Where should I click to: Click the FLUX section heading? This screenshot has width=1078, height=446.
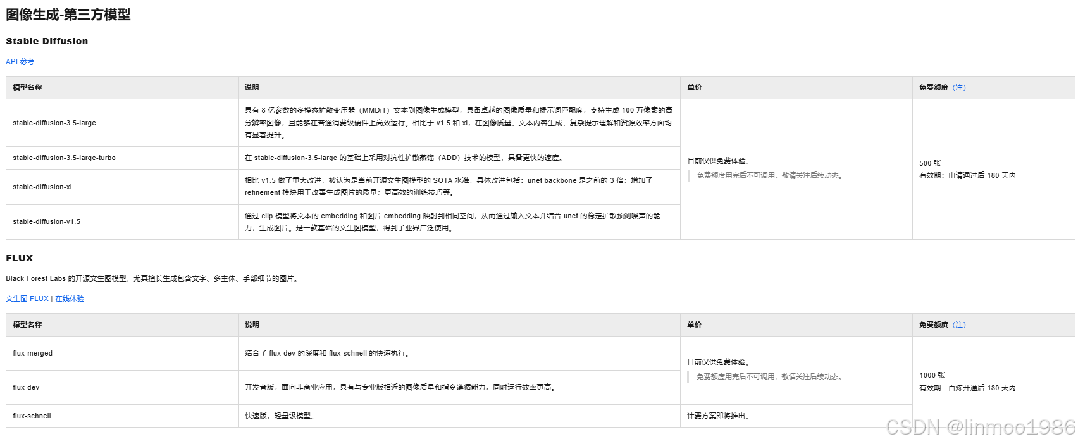[x=20, y=258]
